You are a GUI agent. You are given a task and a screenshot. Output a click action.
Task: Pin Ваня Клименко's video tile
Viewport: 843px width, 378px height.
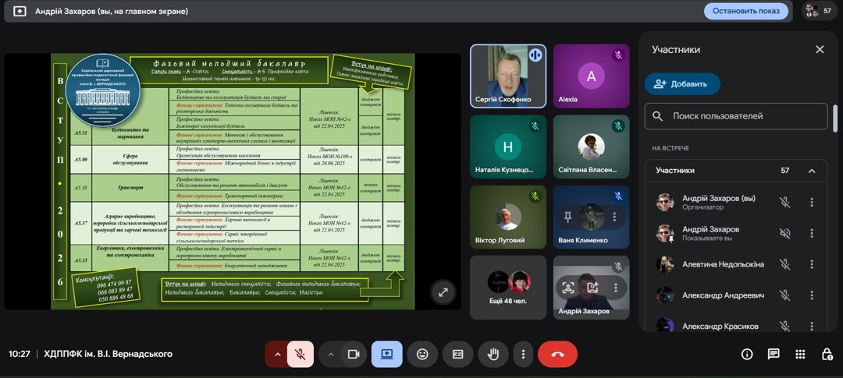coord(568,217)
